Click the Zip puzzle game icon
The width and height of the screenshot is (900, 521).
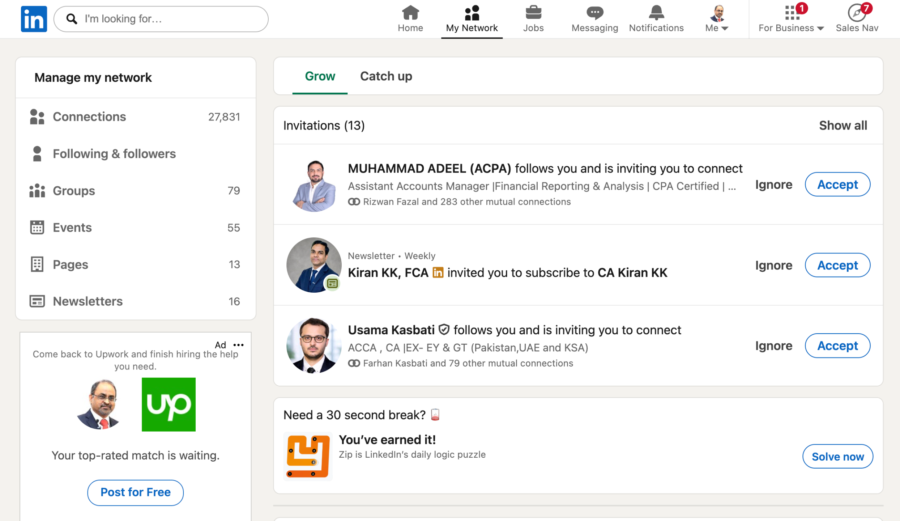click(308, 456)
